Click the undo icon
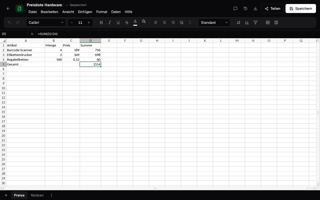The image size is (320, 200). point(9,22)
